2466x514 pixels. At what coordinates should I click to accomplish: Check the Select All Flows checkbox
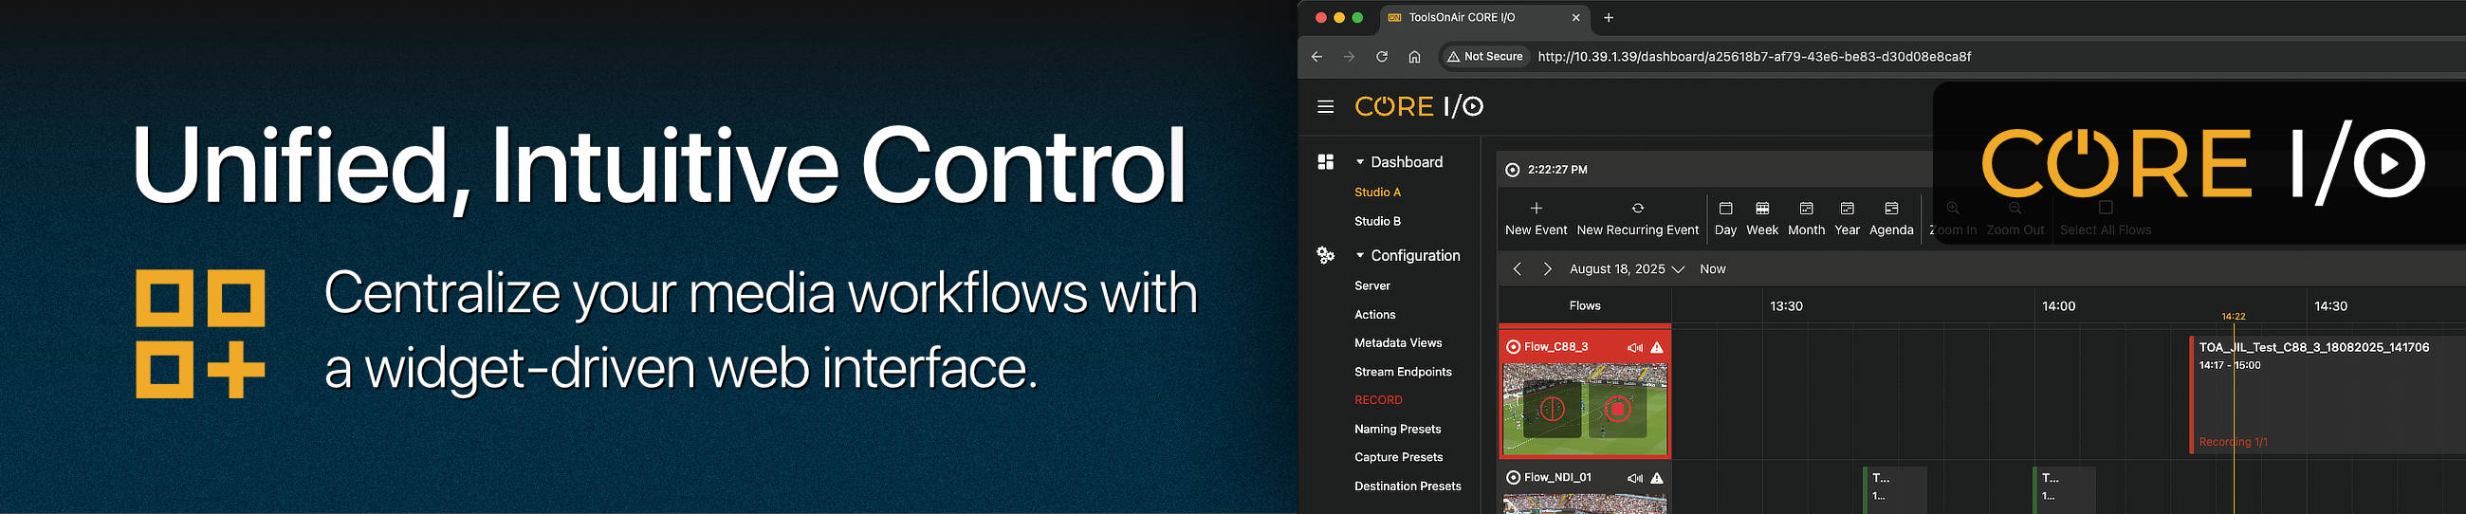2105,208
